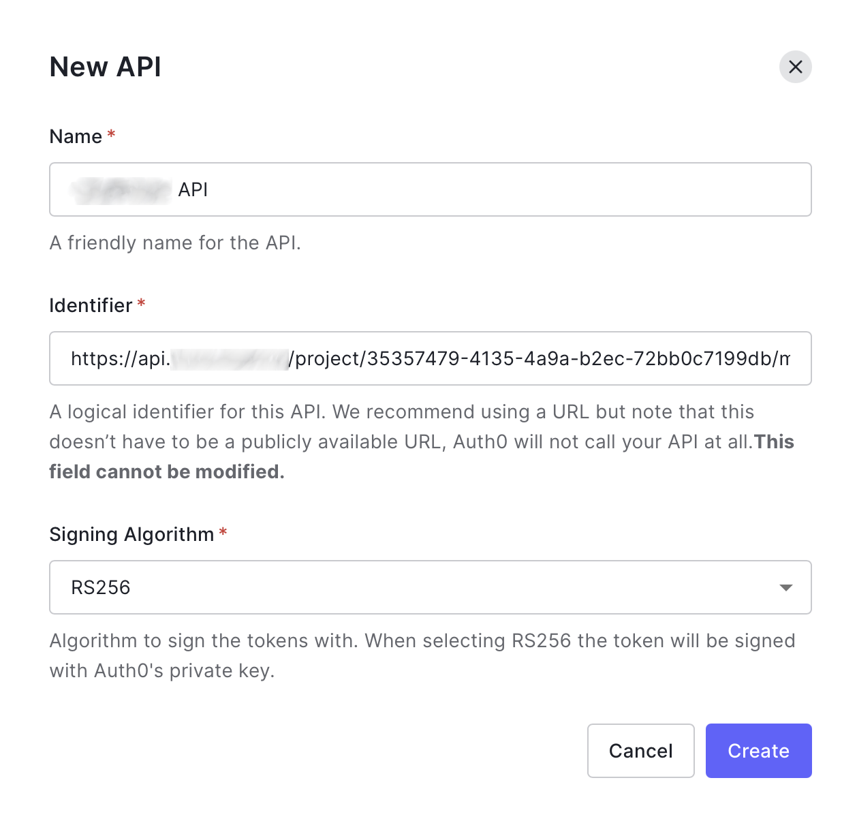Click the red asterisk beside Signing Algorithm
This screenshot has height=823, width=857.
(223, 533)
